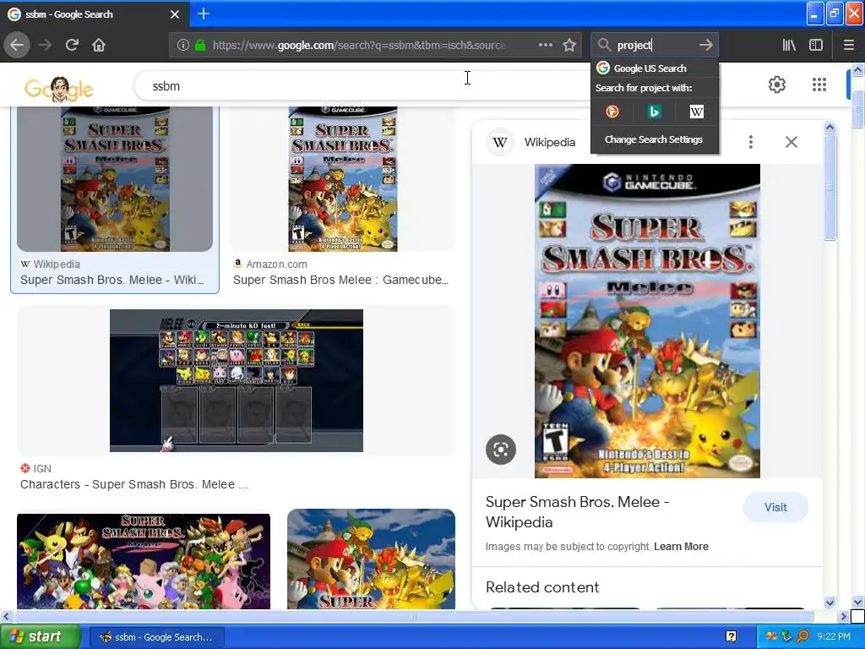
Task: Open the bottom Mario and Bowser cover thumbnail
Action: point(372,559)
